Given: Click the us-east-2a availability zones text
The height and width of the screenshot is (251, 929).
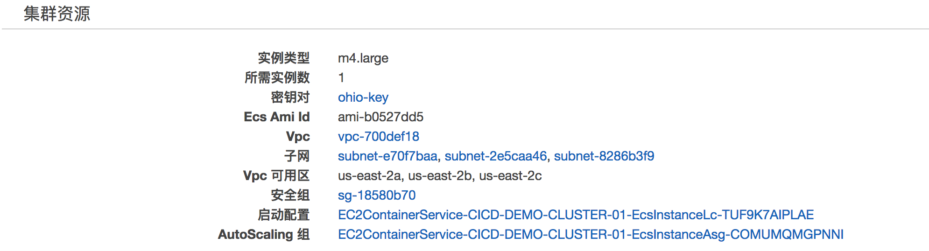Looking at the screenshot, I should 369,175.
